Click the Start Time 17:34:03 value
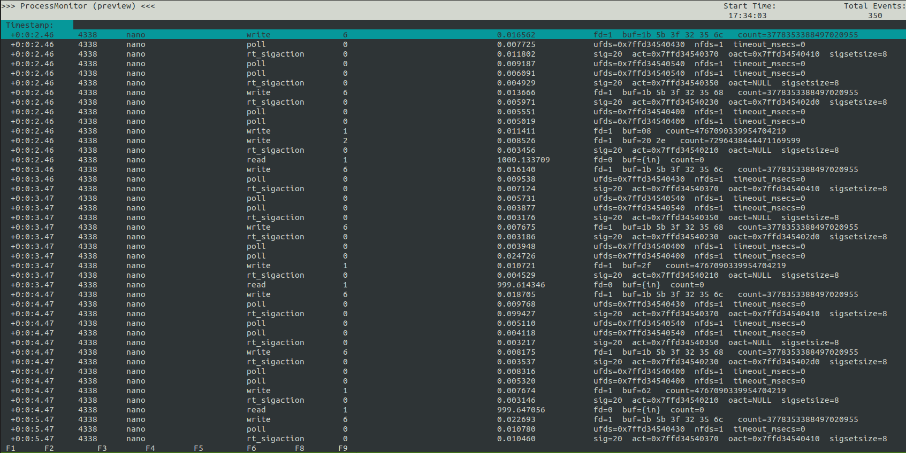The height and width of the screenshot is (453, 906). [x=747, y=15]
